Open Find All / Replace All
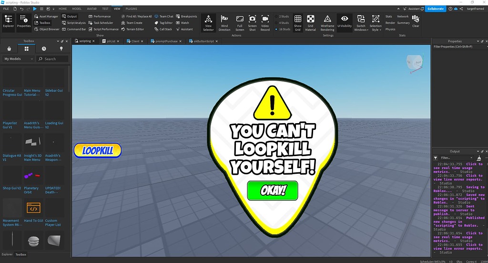Screen dimensions: 488x263 (x=136, y=17)
